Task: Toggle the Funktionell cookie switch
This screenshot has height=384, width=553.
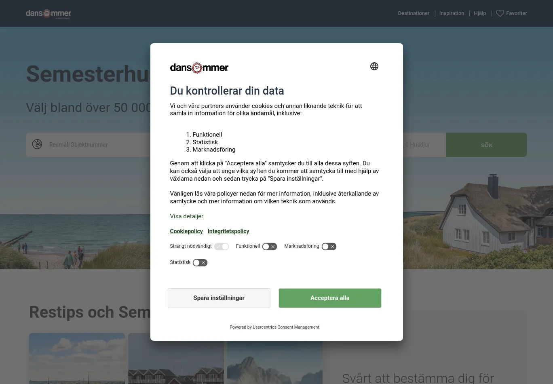Action: pyautogui.click(x=269, y=247)
